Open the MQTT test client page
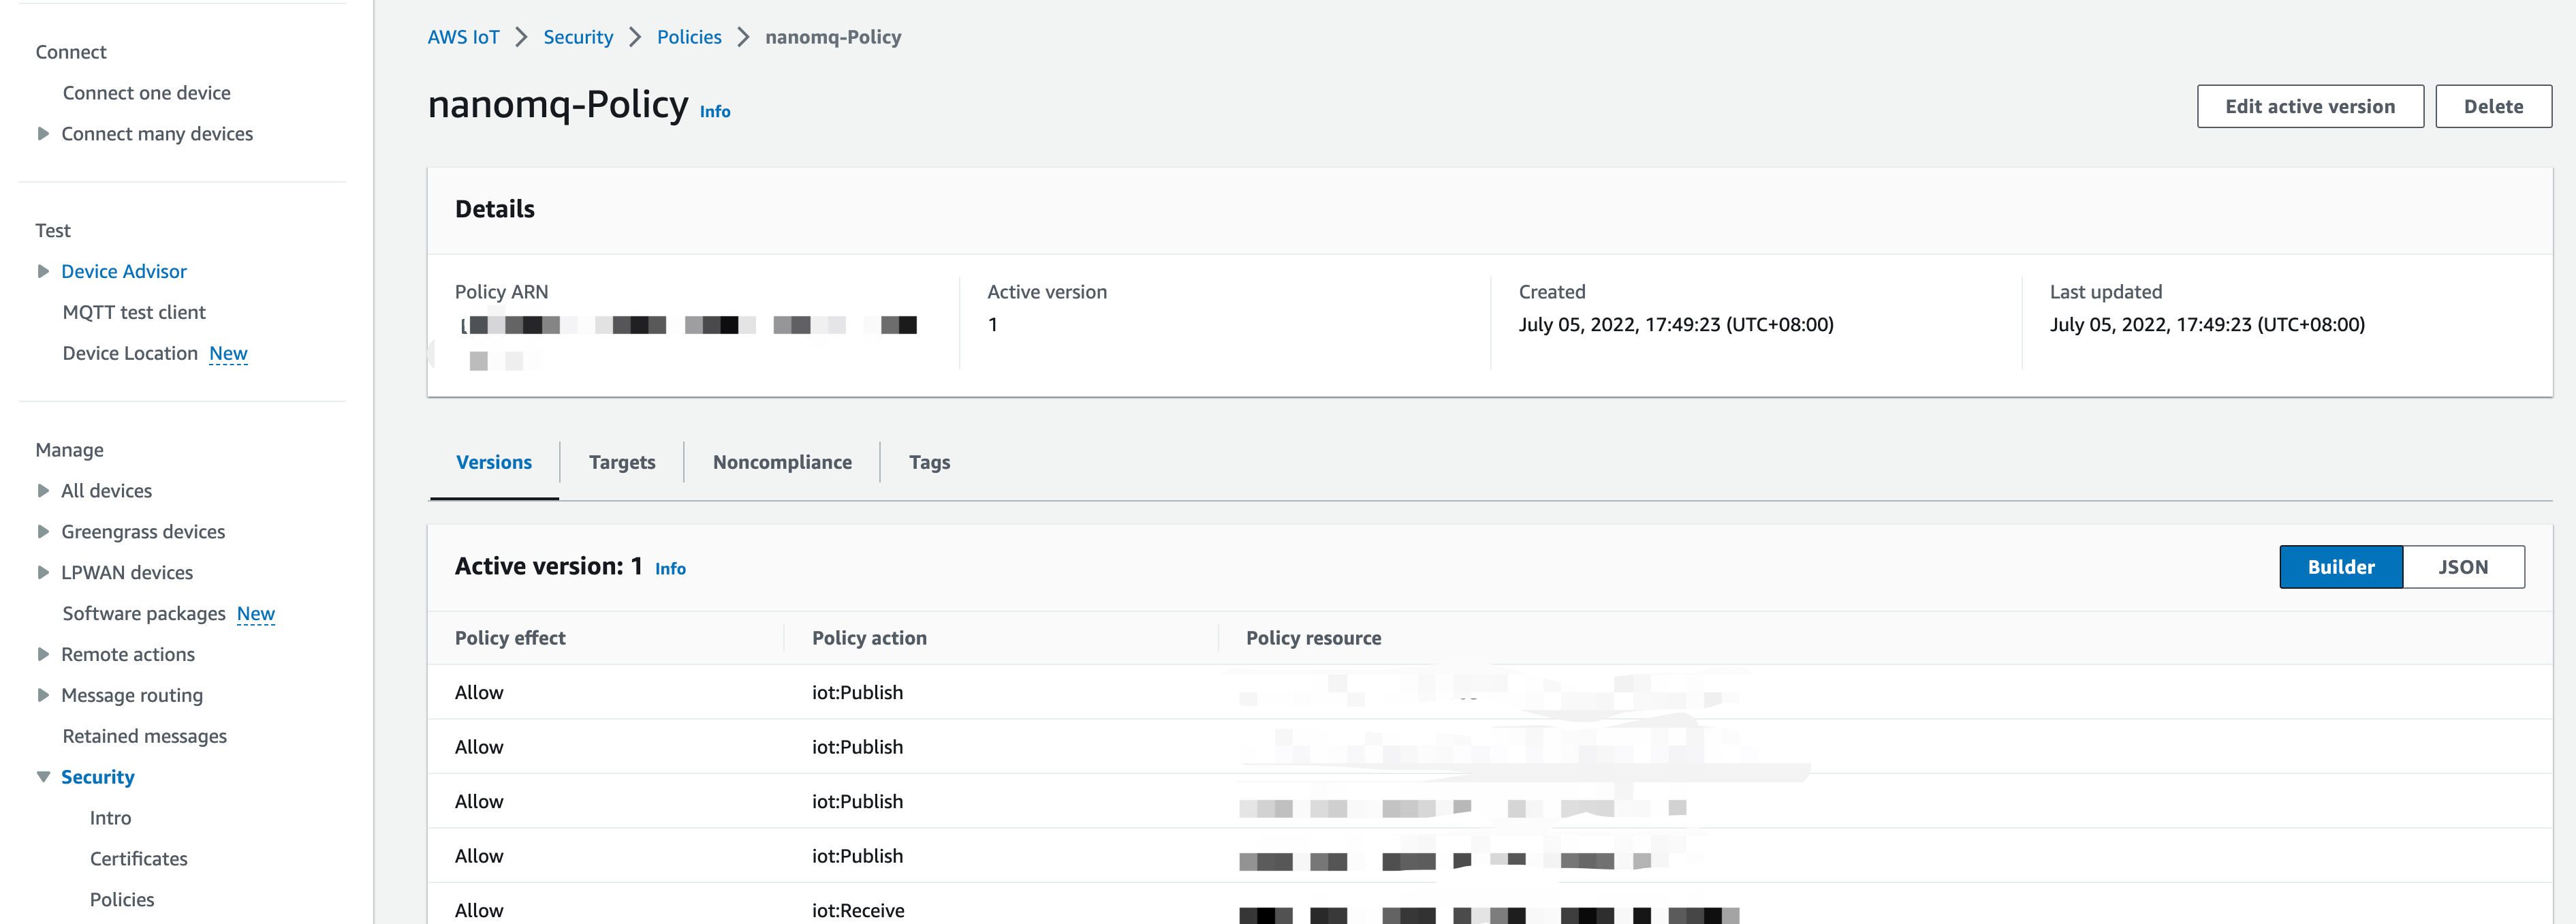The image size is (2576, 924). (133, 311)
